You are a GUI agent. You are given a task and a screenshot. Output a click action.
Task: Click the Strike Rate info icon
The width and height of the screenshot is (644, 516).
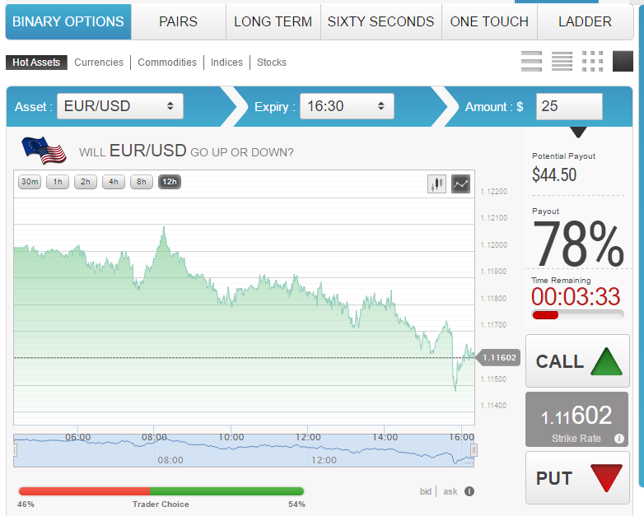coord(619,439)
